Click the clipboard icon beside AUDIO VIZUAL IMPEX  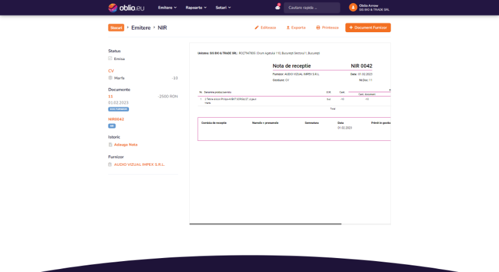[x=110, y=165]
